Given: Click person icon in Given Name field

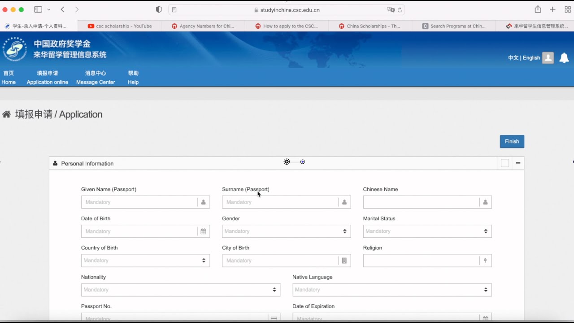Looking at the screenshot, I should point(203,202).
